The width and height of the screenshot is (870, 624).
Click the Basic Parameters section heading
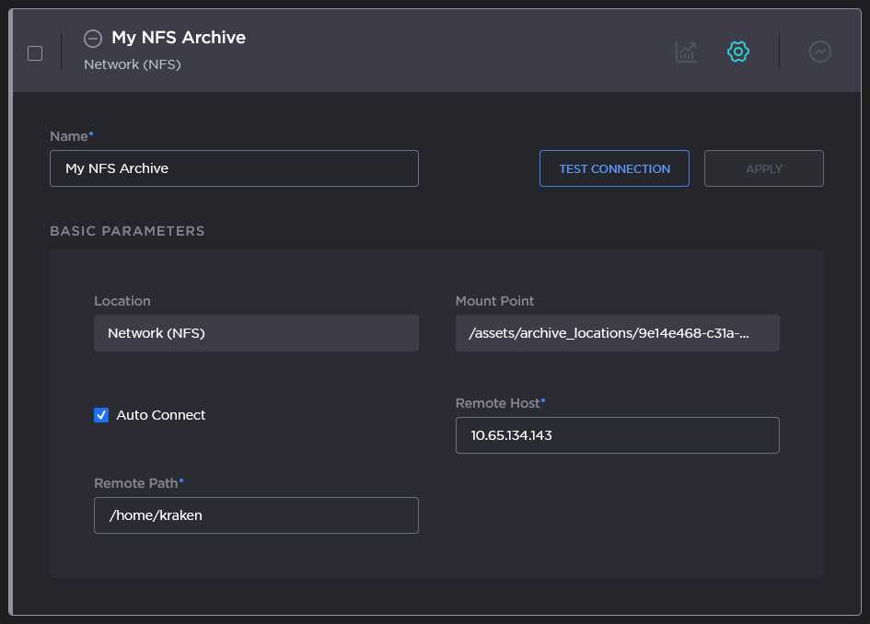127,231
